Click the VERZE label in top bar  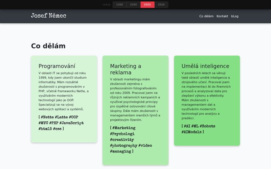pyautogui.click(x=107, y=5)
